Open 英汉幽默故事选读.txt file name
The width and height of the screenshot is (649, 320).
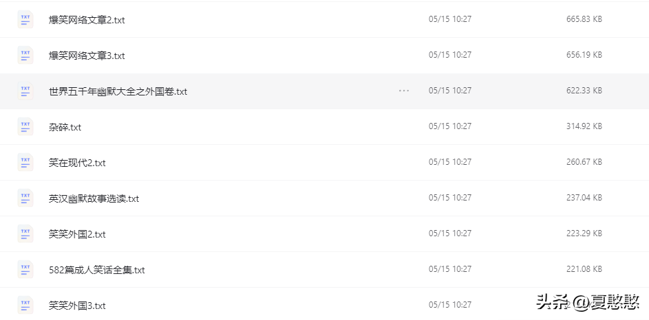94,198
